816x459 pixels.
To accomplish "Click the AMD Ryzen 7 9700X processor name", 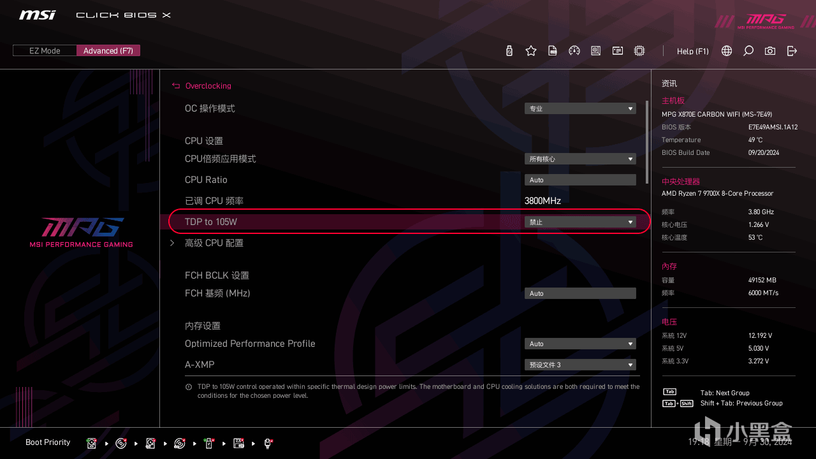I will click(718, 193).
